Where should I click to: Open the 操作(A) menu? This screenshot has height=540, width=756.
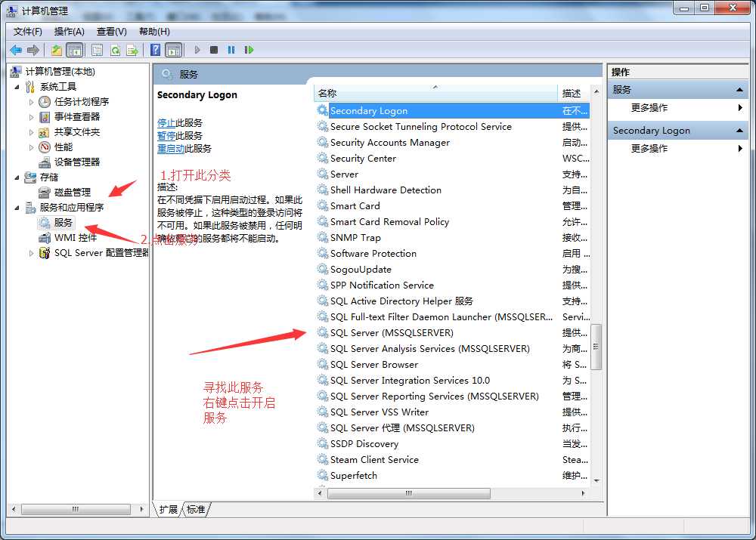pos(69,32)
